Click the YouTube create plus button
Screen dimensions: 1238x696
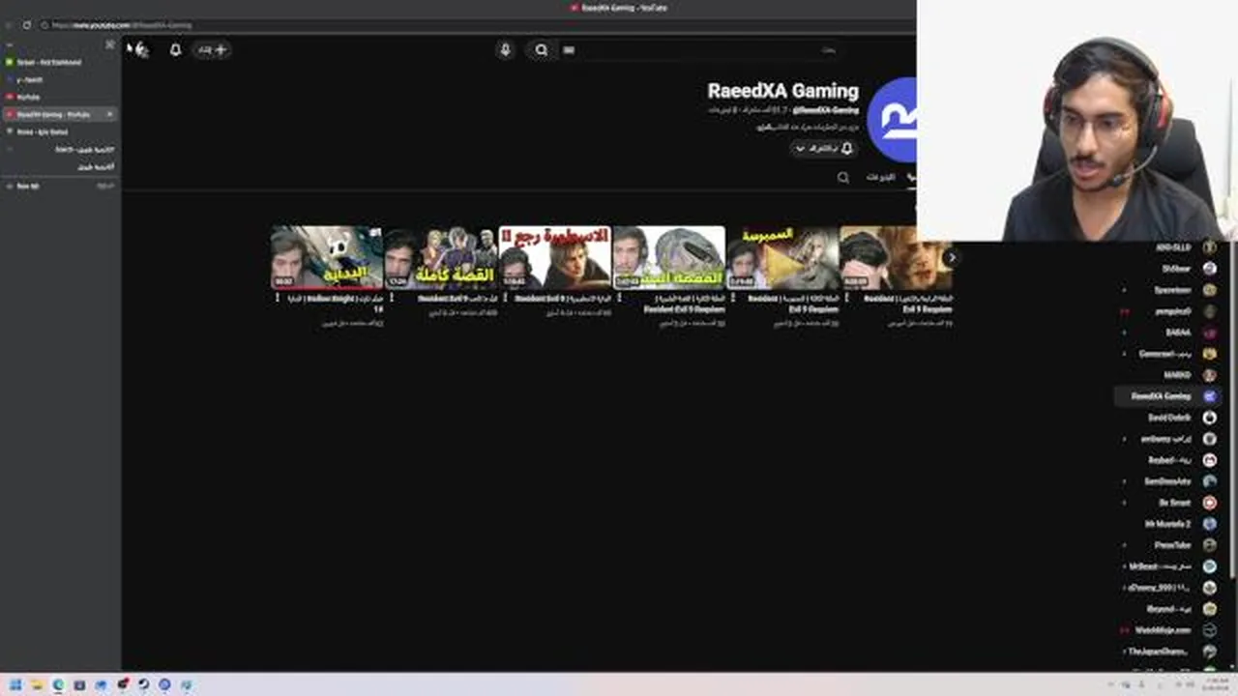(212, 49)
